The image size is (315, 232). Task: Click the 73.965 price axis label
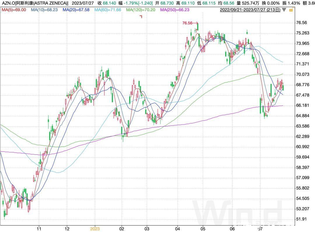pos(303,43)
